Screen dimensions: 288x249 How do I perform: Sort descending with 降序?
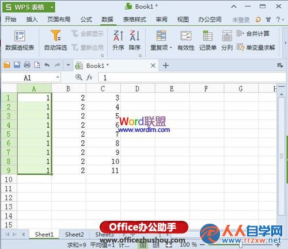point(135,40)
